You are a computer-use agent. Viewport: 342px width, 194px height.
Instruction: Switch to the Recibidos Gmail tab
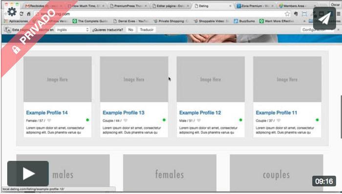(x=43, y=6)
